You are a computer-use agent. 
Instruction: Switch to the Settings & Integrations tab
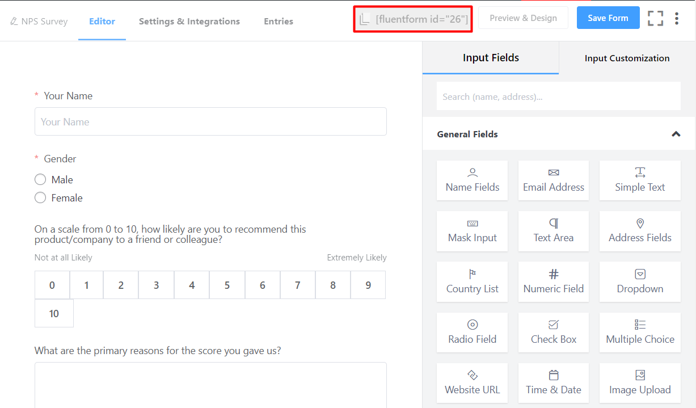click(x=189, y=21)
